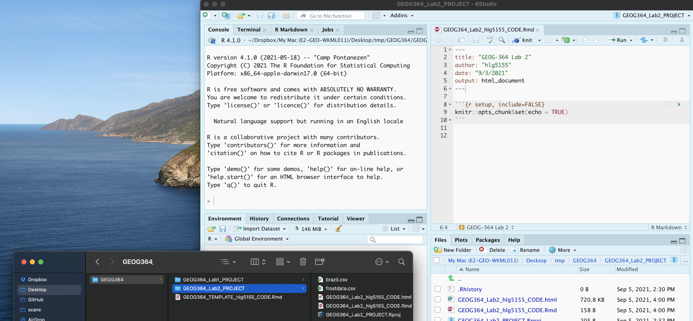
Task: Click the Open File folder icon in main toolbar
Action: (x=241, y=16)
